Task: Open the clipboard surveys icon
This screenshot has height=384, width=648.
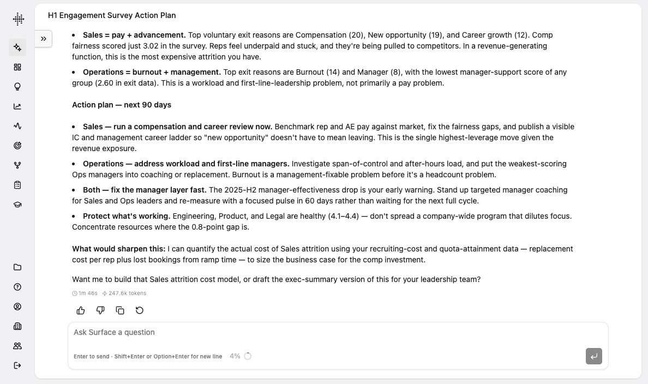Action: [17, 185]
